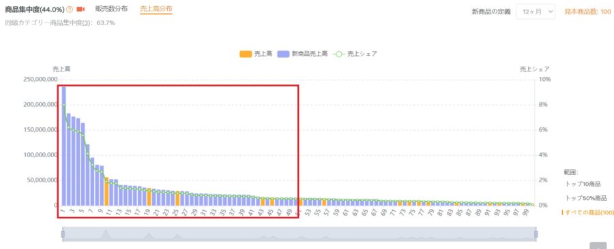Select トップ50%商品 range option

tap(586, 198)
